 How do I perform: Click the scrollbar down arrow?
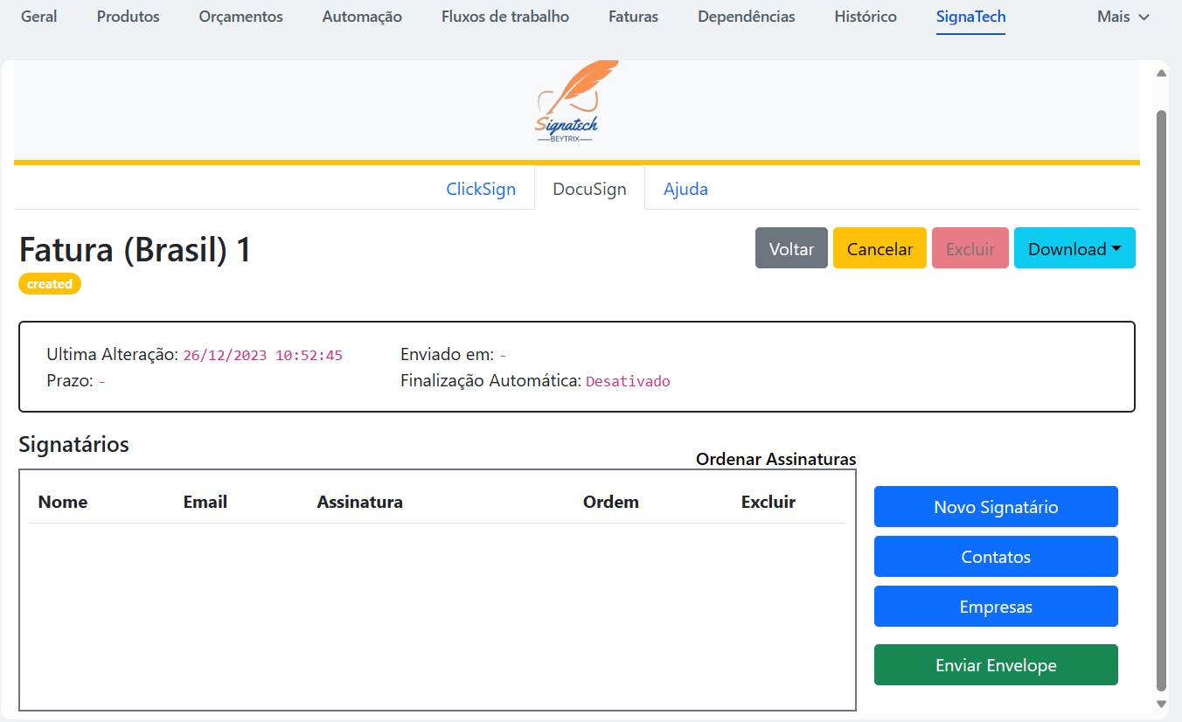pos(1161,704)
